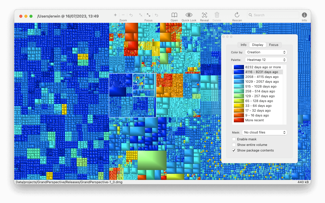
Task: Select the More recent red color swatch
Action: click(x=239, y=120)
